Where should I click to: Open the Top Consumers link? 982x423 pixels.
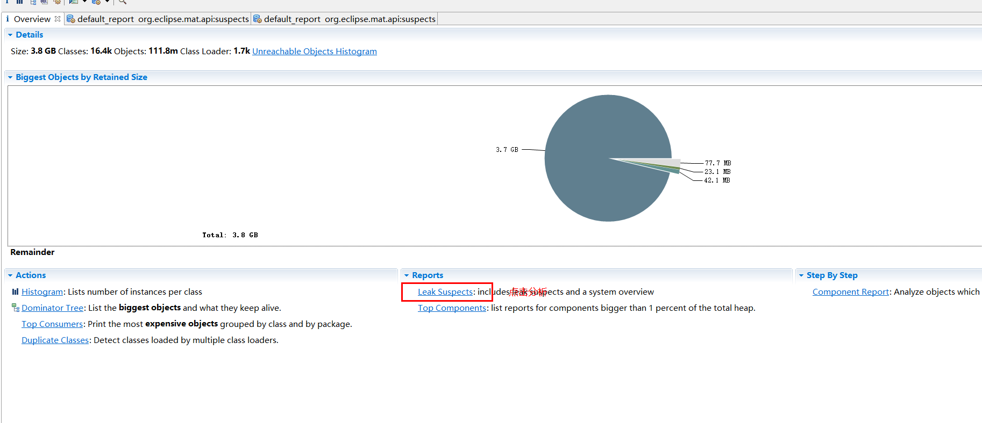[x=52, y=324]
